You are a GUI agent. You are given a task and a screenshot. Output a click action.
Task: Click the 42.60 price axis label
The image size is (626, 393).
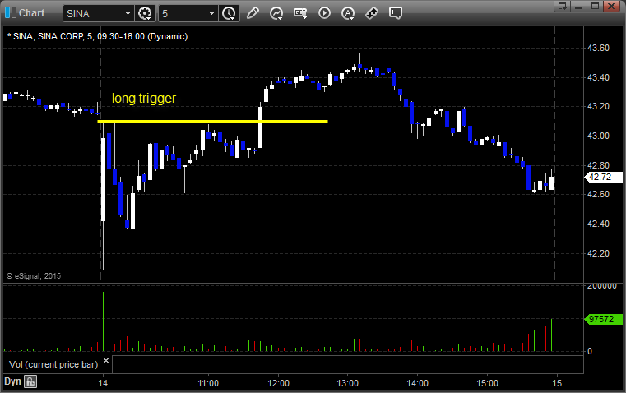tap(599, 194)
